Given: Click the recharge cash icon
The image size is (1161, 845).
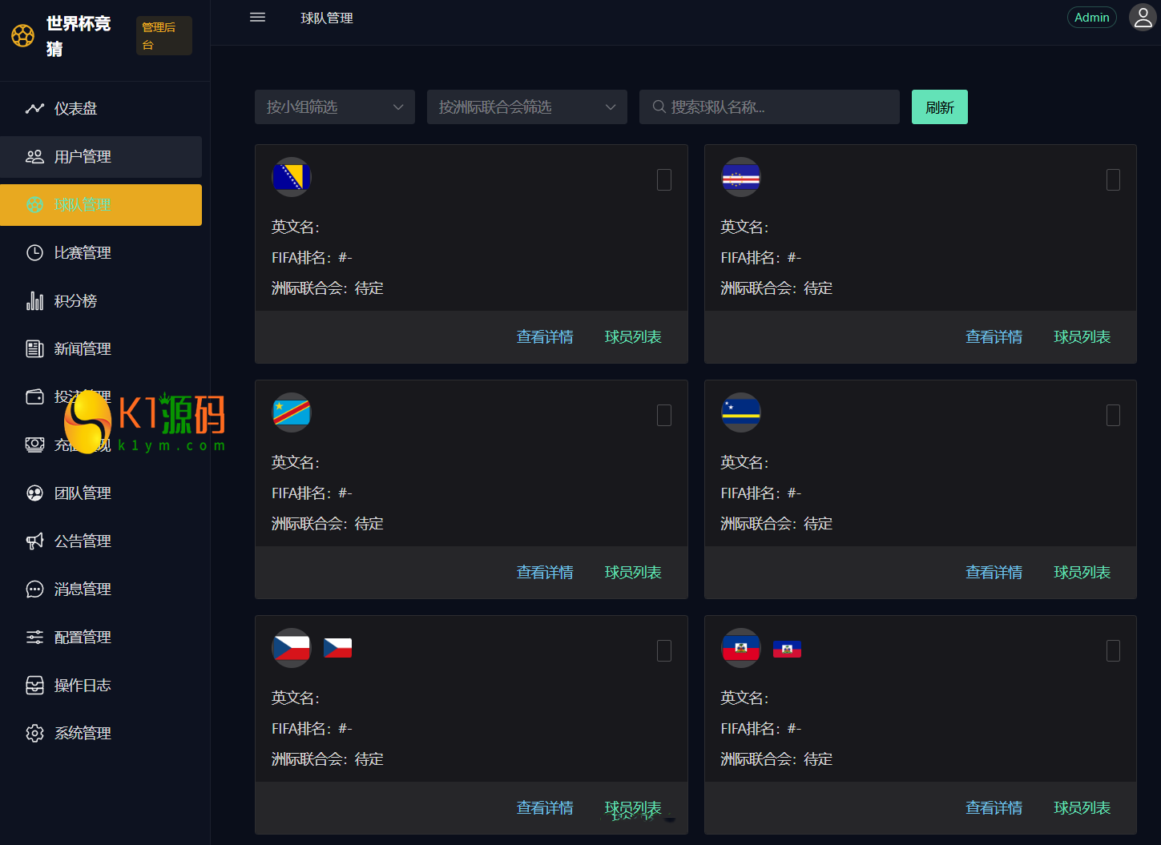Looking at the screenshot, I should click(34, 445).
